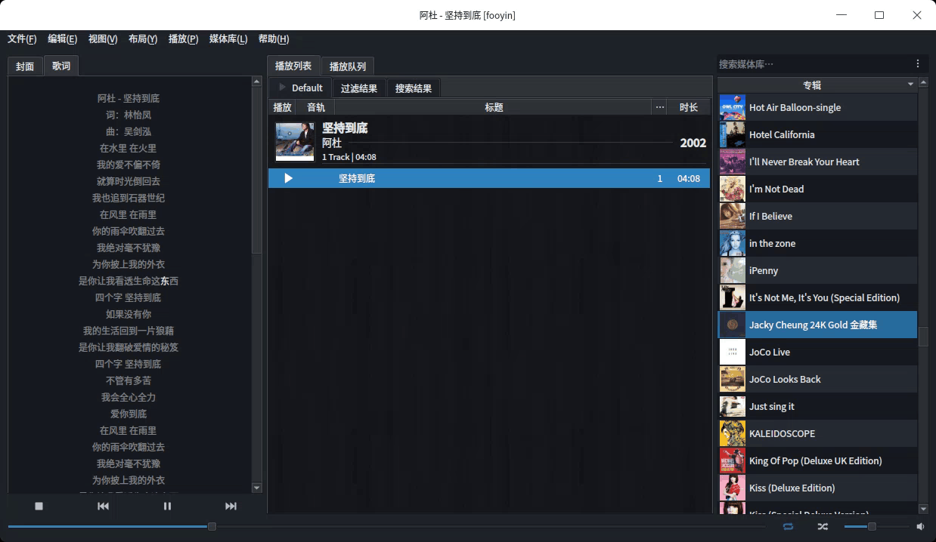Toggle shuffle playback mode

(823, 526)
